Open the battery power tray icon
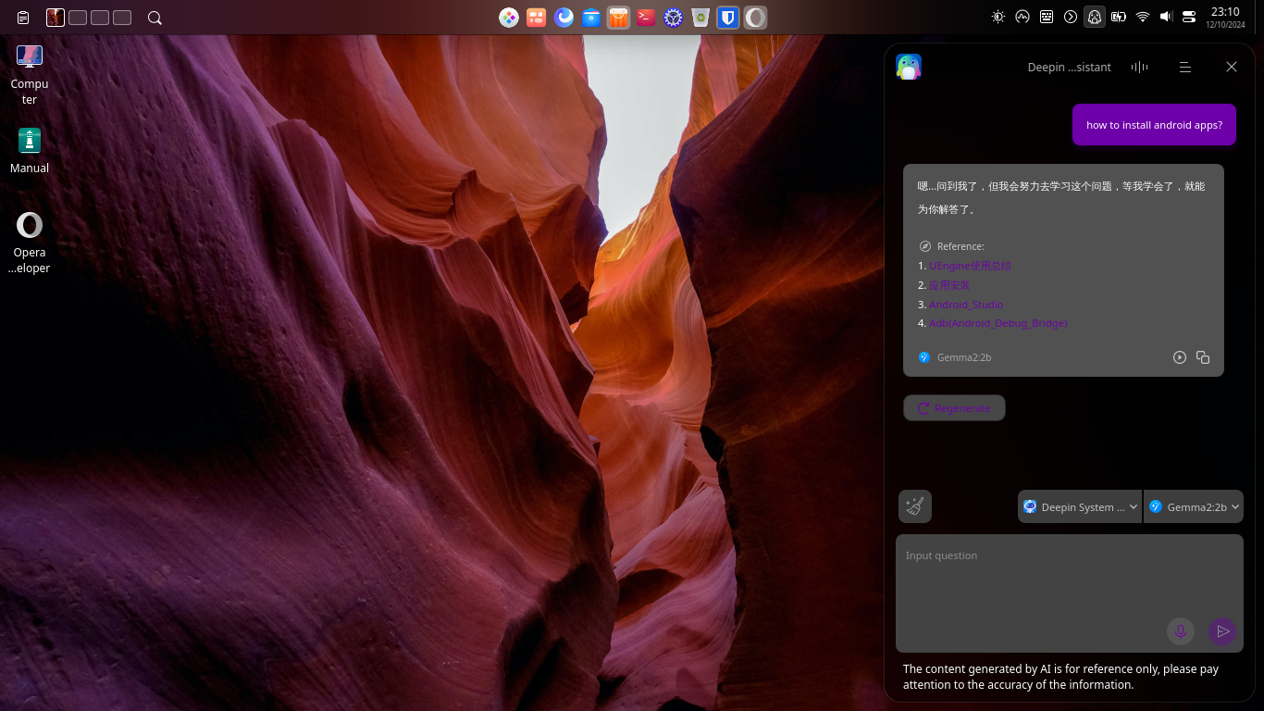This screenshot has width=1264, height=711. [1119, 17]
